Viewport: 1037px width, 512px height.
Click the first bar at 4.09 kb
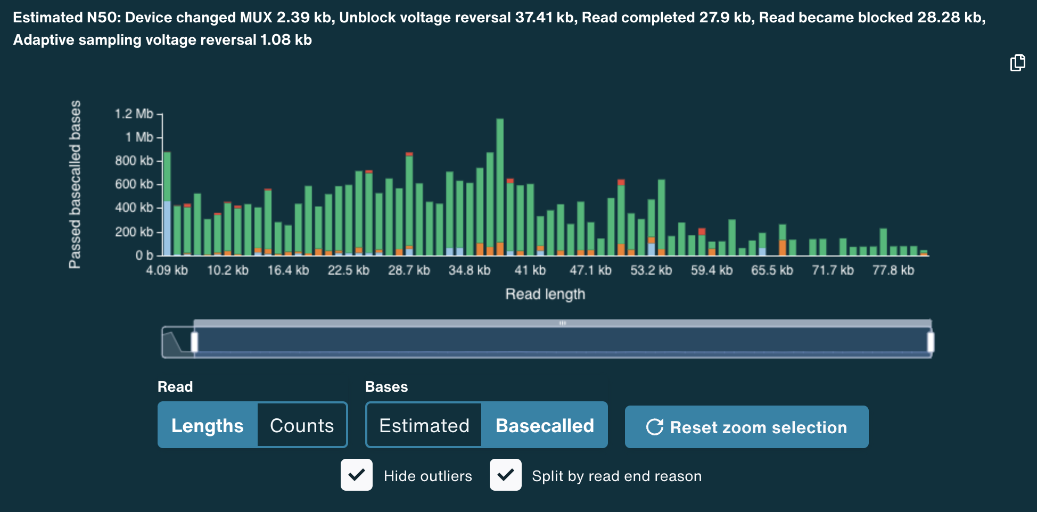click(x=167, y=204)
